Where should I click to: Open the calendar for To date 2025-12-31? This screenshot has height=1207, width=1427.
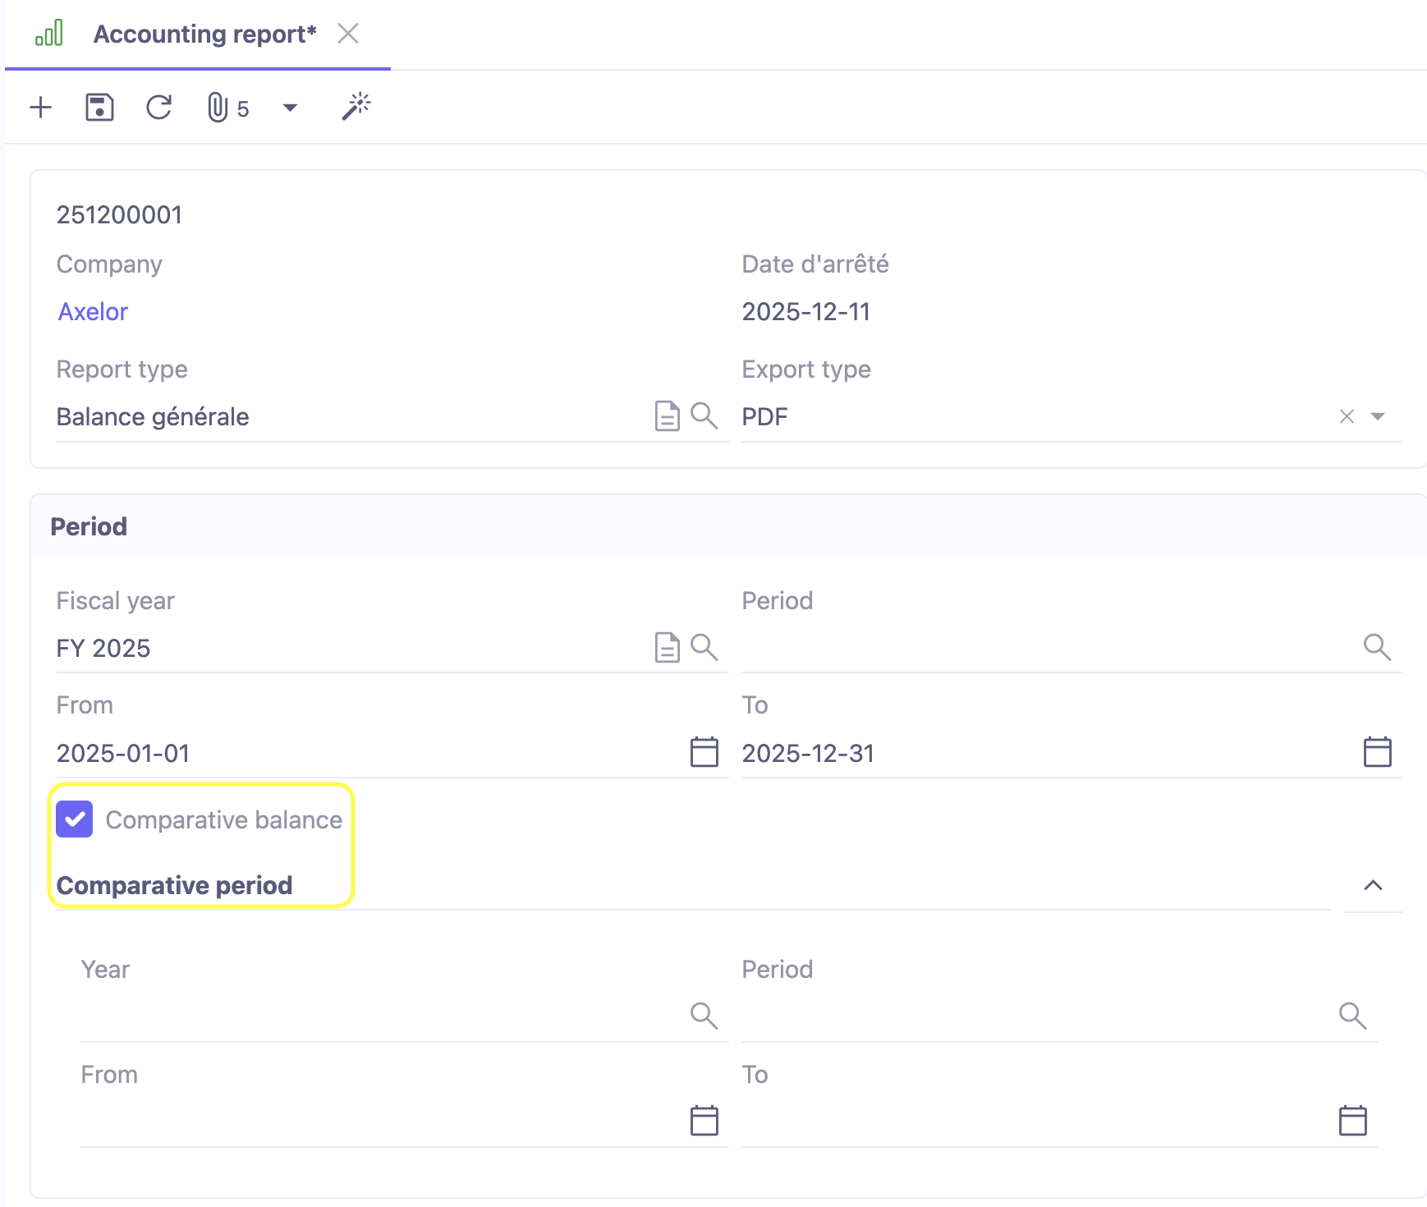(x=1378, y=752)
